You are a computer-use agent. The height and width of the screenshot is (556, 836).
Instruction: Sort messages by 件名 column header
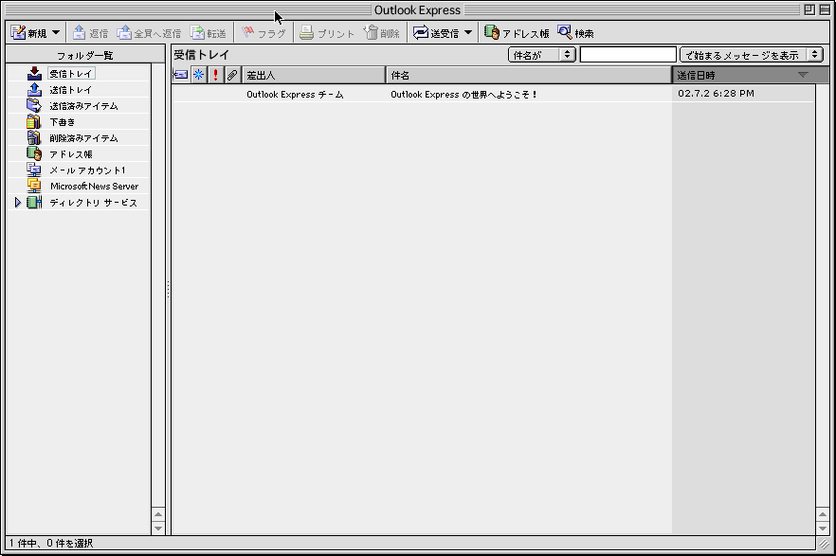(x=528, y=75)
